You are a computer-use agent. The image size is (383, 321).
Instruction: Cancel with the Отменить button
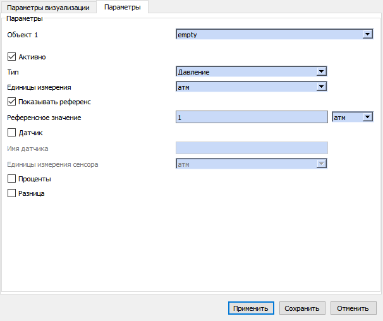tap(353, 308)
